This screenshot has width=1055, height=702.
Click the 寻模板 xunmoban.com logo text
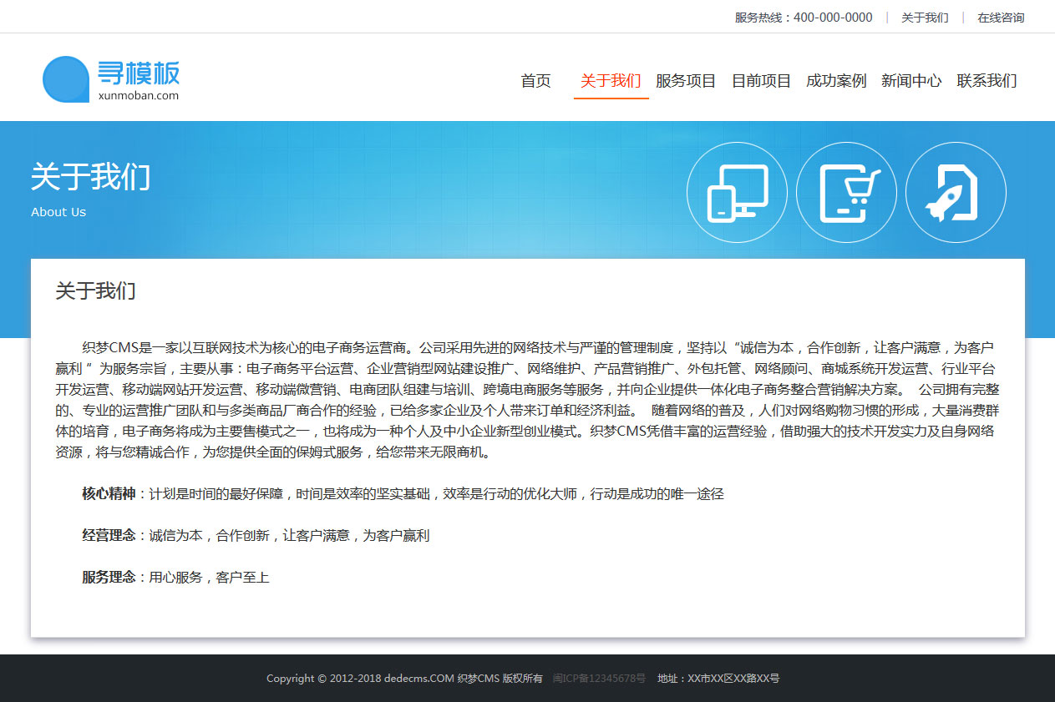pyautogui.click(x=139, y=80)
